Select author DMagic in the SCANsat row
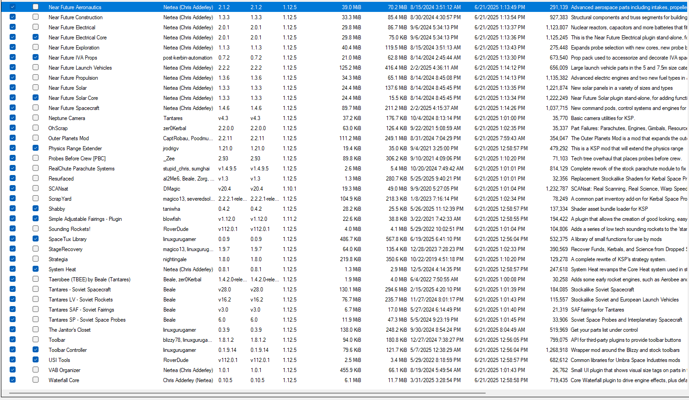This screenshot has width=689, height=400. (x=172, y=189)
